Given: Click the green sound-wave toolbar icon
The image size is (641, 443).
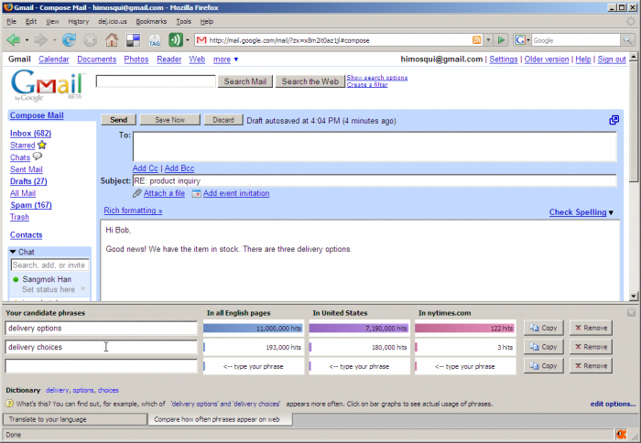Looking at the screenshot, I should 176,40.
